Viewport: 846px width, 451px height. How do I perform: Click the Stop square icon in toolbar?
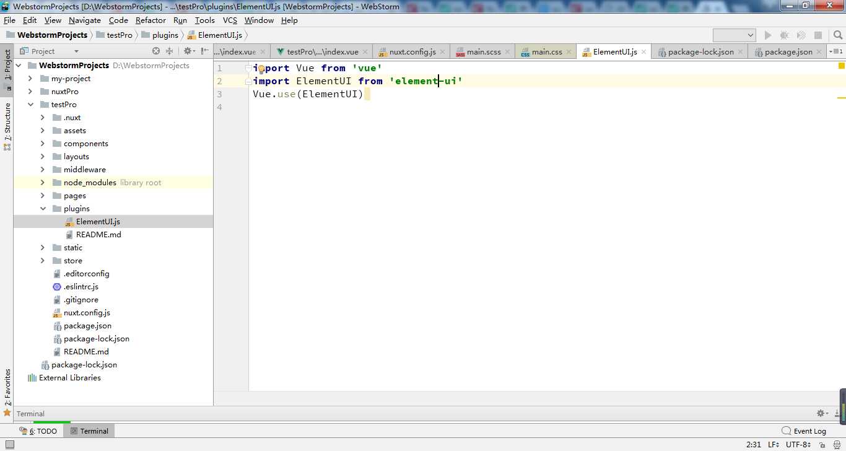[x=818, y=35]
